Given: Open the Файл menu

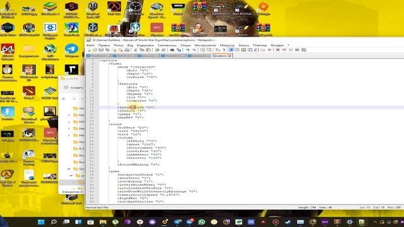Looking at the screenshot, I should tap(90, 45).
